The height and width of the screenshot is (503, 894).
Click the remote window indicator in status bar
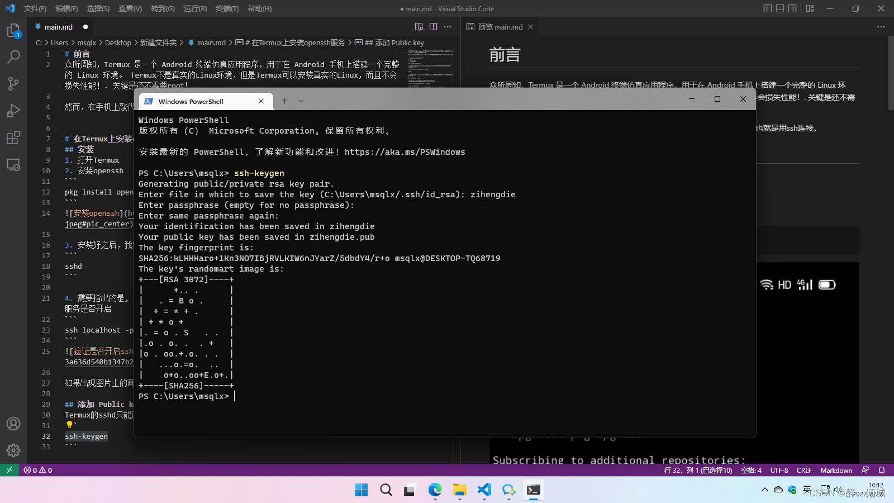[x=9, y=470]
